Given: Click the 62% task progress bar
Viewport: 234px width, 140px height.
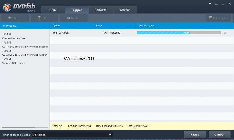Looking at the screenshot, I should 179,33.
